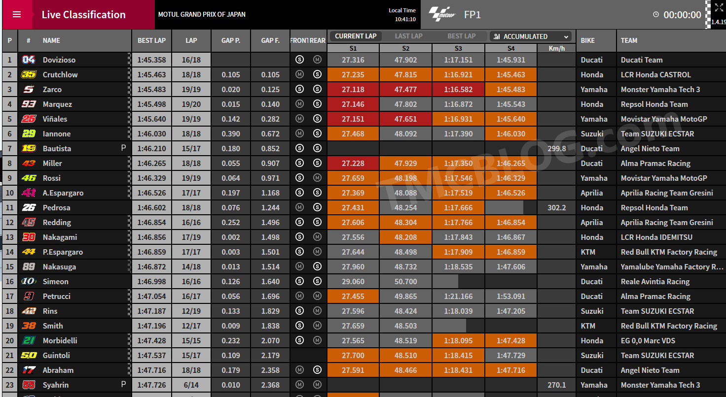The image size is (726, 397).
Task: Select Pedrosa's number 26 badge
Action: [x=29, y=207]
